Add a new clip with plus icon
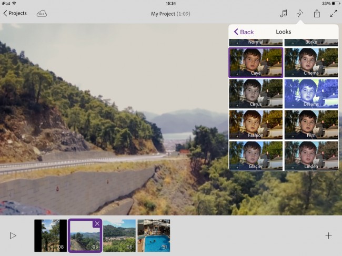The width and height of the screenshot is (342, 256). tap(328, 235)
